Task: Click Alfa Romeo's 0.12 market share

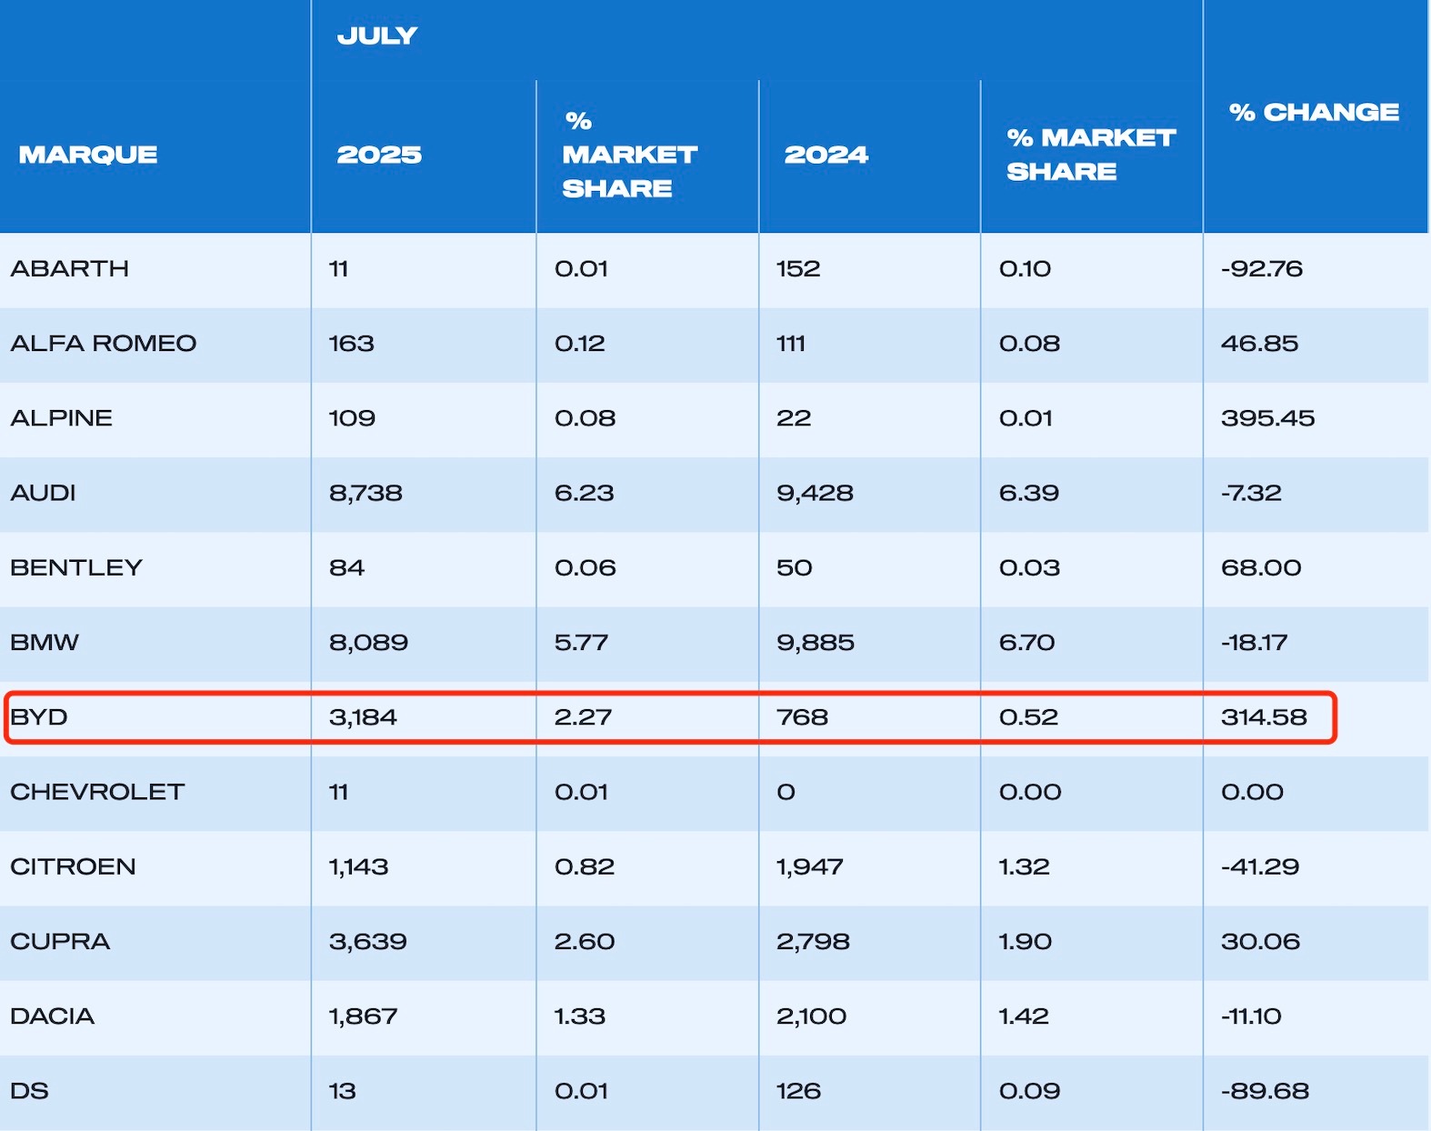Action: click(580, 344)
